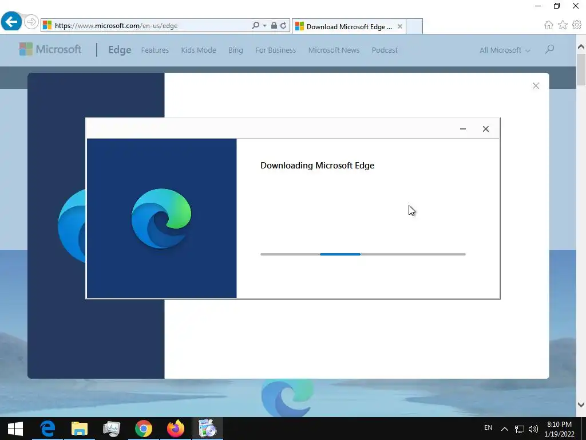Viewport: 586px width, 440px height.
Task: Refresh the page with reload icon
Action: pyautogui.click(x=283, y=25)
